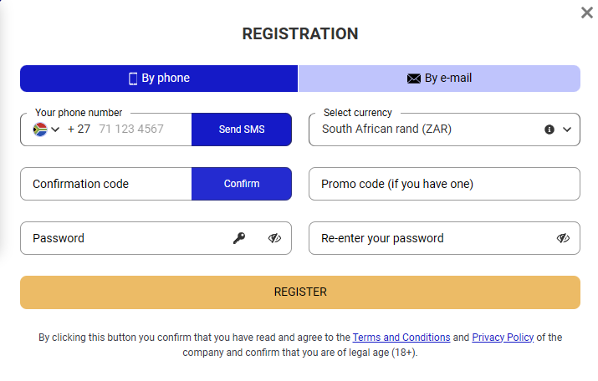Image resolution: width=598 pixels, height=381 pixels.
Task: Expand the country code chevron
Action: pyautogui.click(x=56, y=130)
